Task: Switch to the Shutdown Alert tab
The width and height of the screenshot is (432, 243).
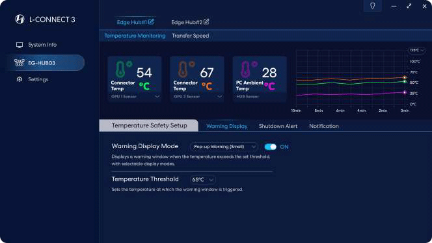Action: (x=278, y=126)
